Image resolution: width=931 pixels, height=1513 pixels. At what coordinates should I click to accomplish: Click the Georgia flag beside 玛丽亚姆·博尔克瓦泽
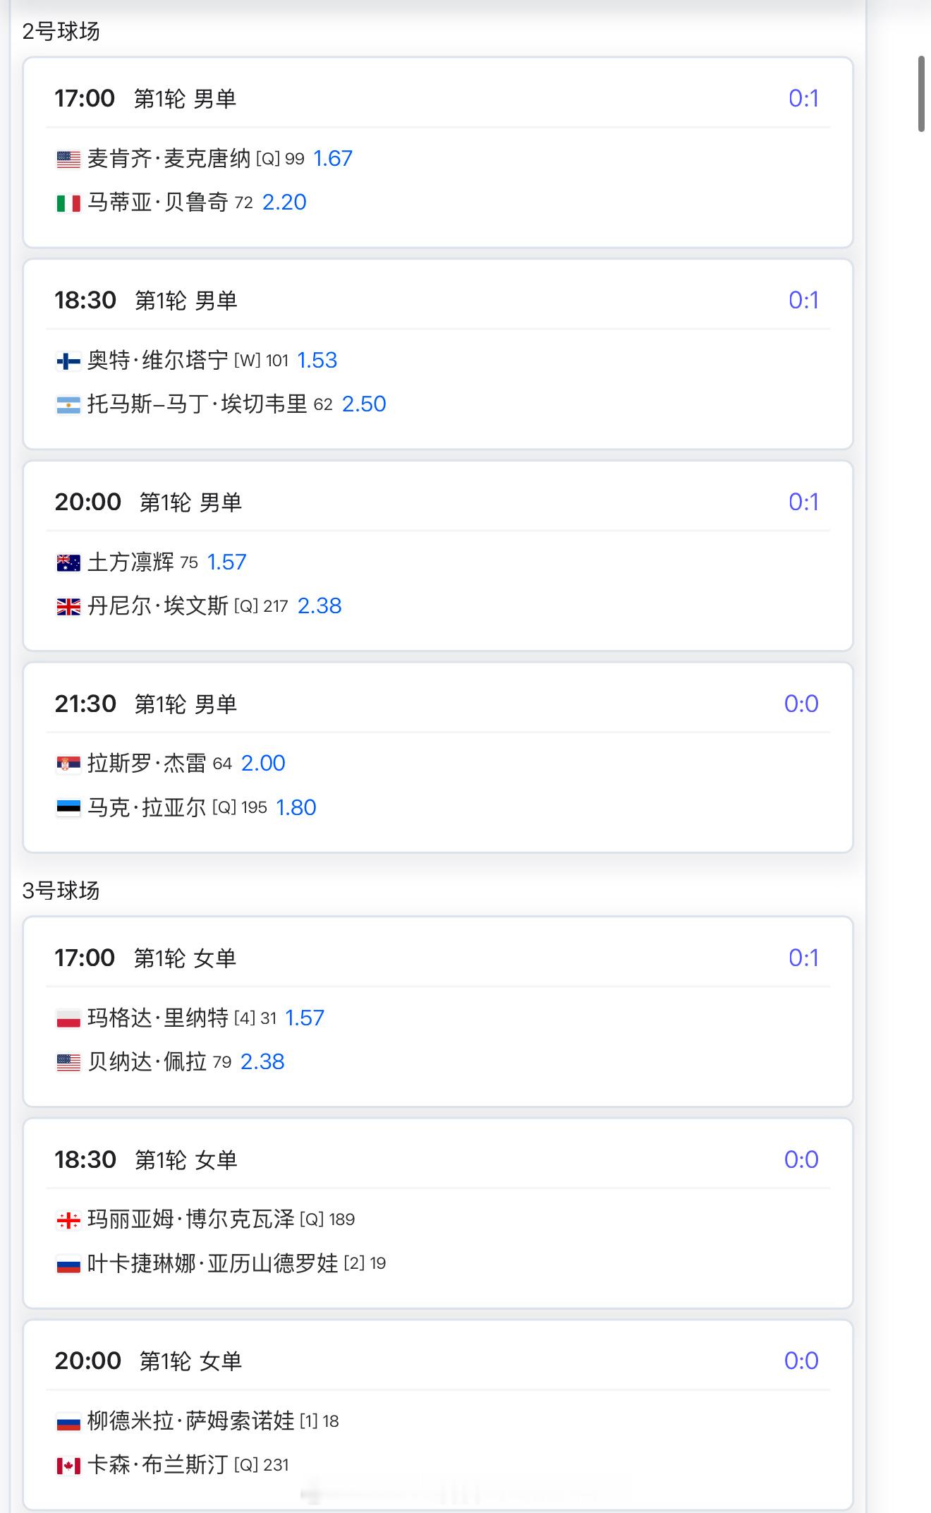pos(68,1220)
